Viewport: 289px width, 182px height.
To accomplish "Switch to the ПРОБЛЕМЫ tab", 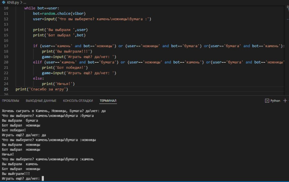I will [x=10, y=101].
